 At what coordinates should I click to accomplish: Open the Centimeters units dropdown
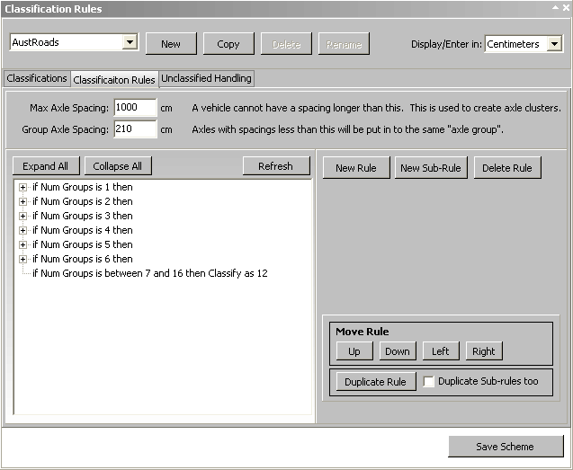[x=554, y=44]
